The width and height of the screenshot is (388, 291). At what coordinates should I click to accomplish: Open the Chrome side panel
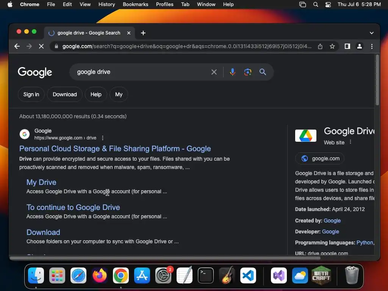tap(347, 46)
